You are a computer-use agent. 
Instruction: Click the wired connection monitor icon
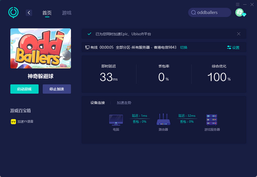[87, 48]
